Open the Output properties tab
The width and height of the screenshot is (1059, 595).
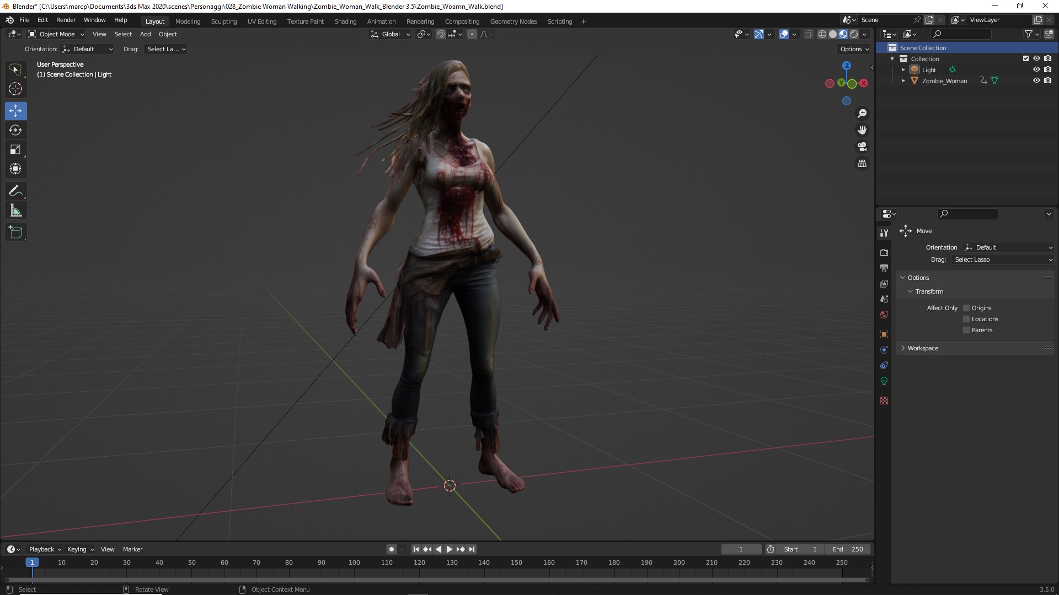coord(884,268)
